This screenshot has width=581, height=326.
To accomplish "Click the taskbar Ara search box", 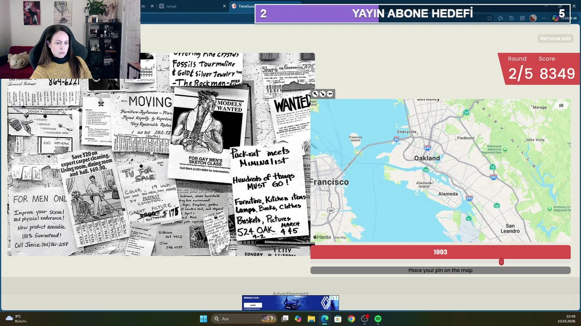I will pos(245,319).
